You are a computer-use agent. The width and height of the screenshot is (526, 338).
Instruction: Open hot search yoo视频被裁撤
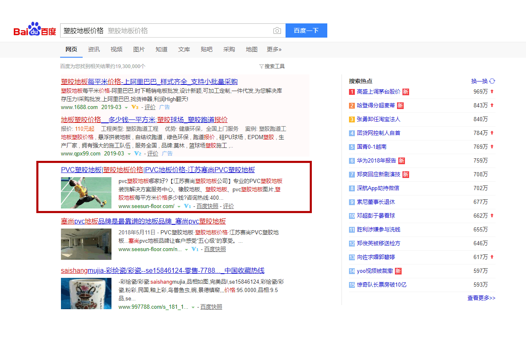[375, 271]
